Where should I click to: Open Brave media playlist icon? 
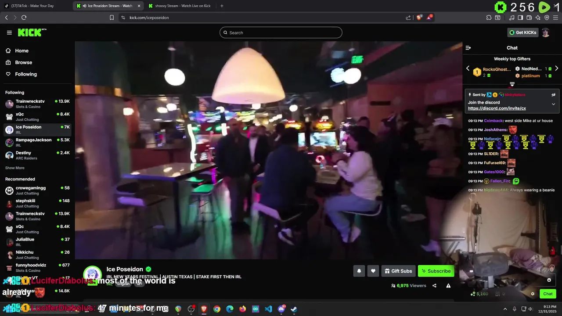tap(512, 18)
